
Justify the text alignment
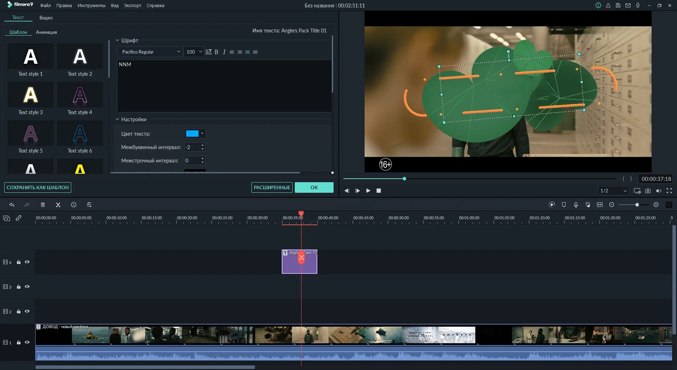click(255, 52)
